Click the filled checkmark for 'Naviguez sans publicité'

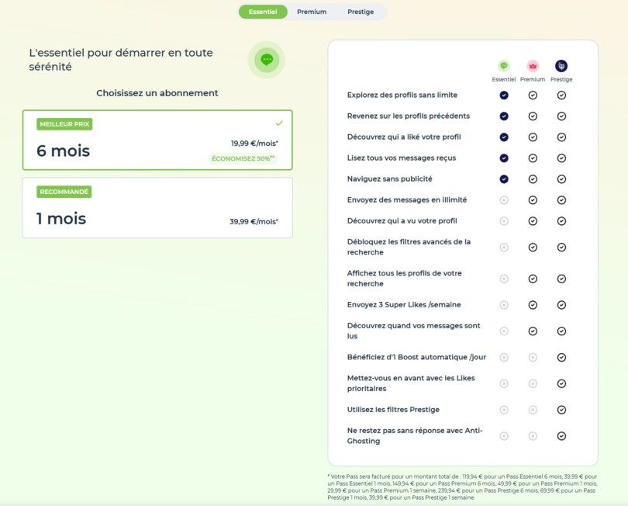tap(504, 178)
